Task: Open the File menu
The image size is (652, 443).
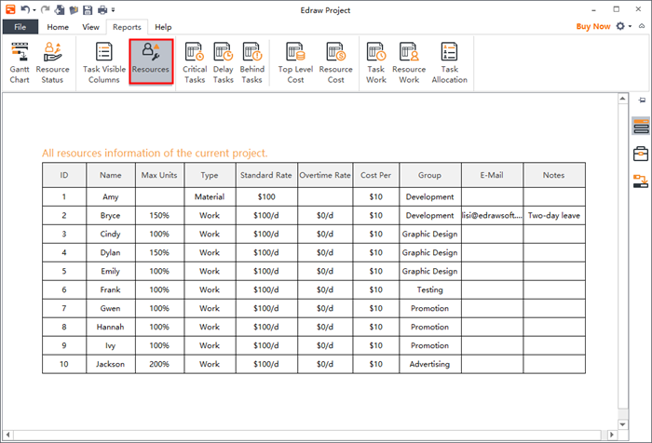Action: point(20,27)
